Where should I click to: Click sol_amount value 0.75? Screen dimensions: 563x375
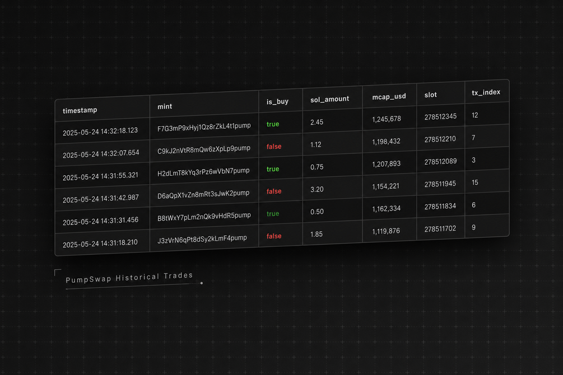coord(317,167)
